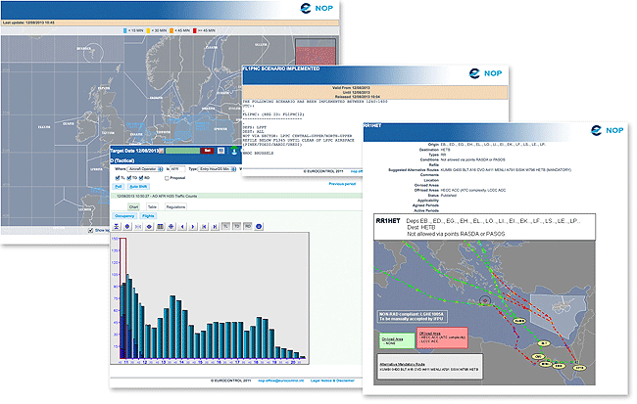The width and height of the screenshot is (637, 404).
Task: Enable the Proposal checkbox
Action: [x=167, y=177]
